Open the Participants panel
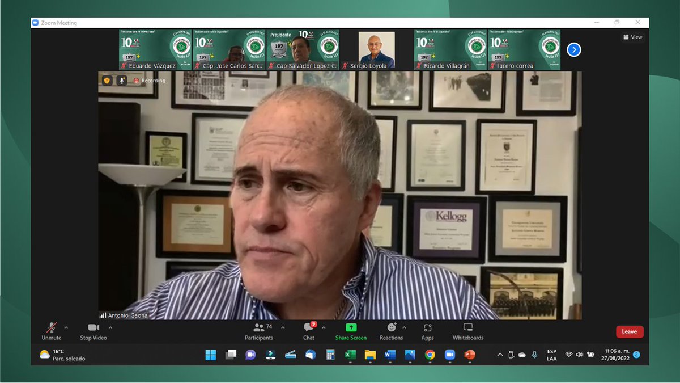 (x=259, y=331)
